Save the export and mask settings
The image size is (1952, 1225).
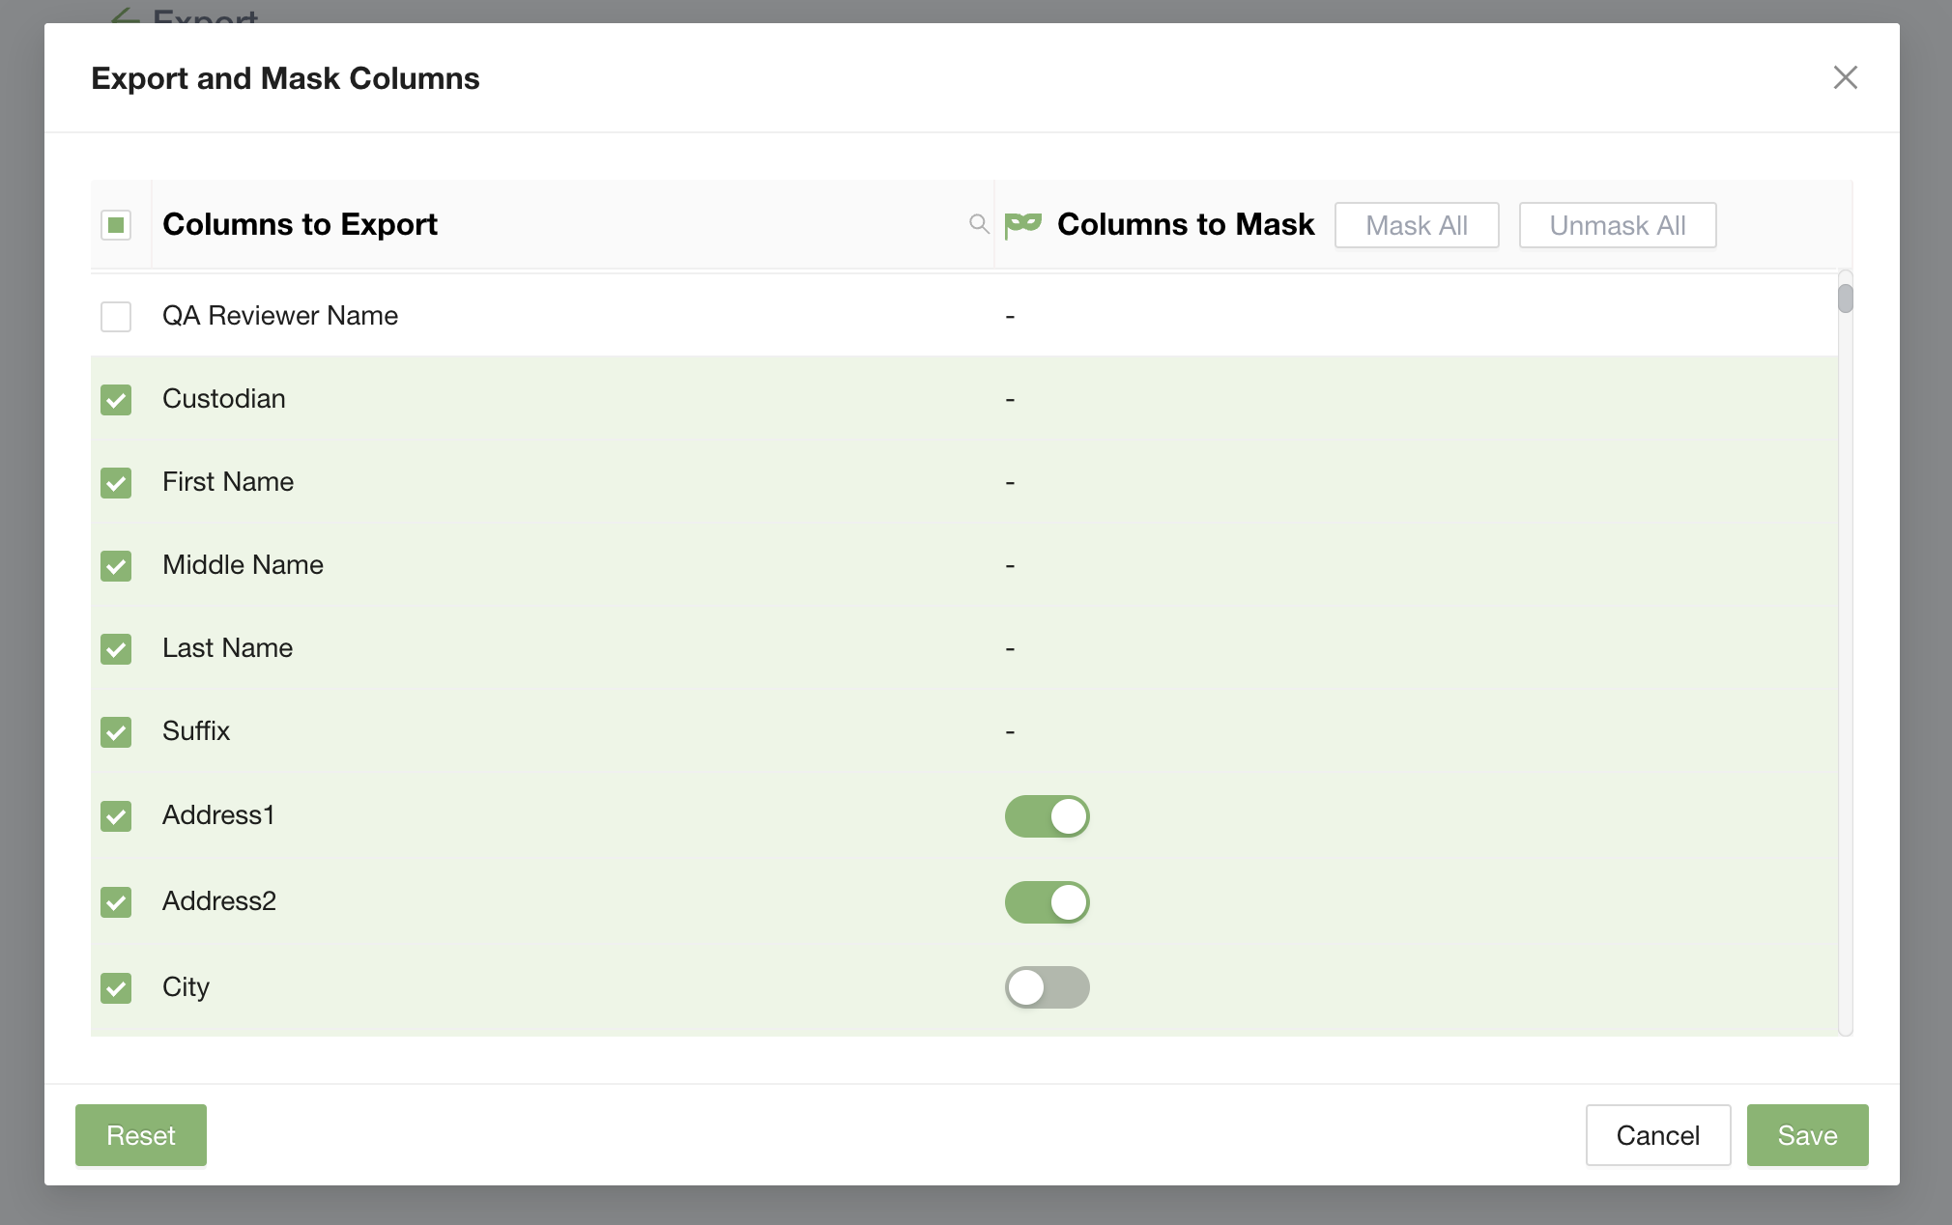click(x=1807, y=1135)
